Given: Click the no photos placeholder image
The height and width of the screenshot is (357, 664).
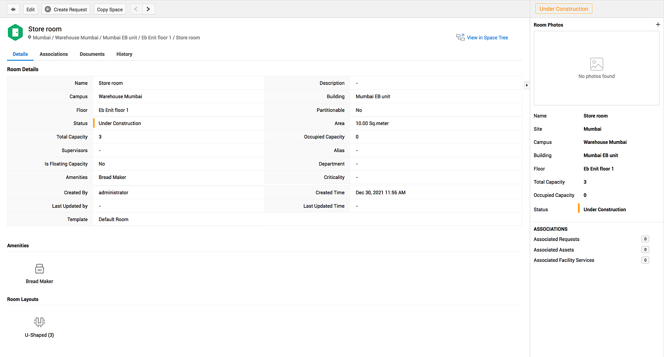Looking at the screenshot, I should coord(596,64).
